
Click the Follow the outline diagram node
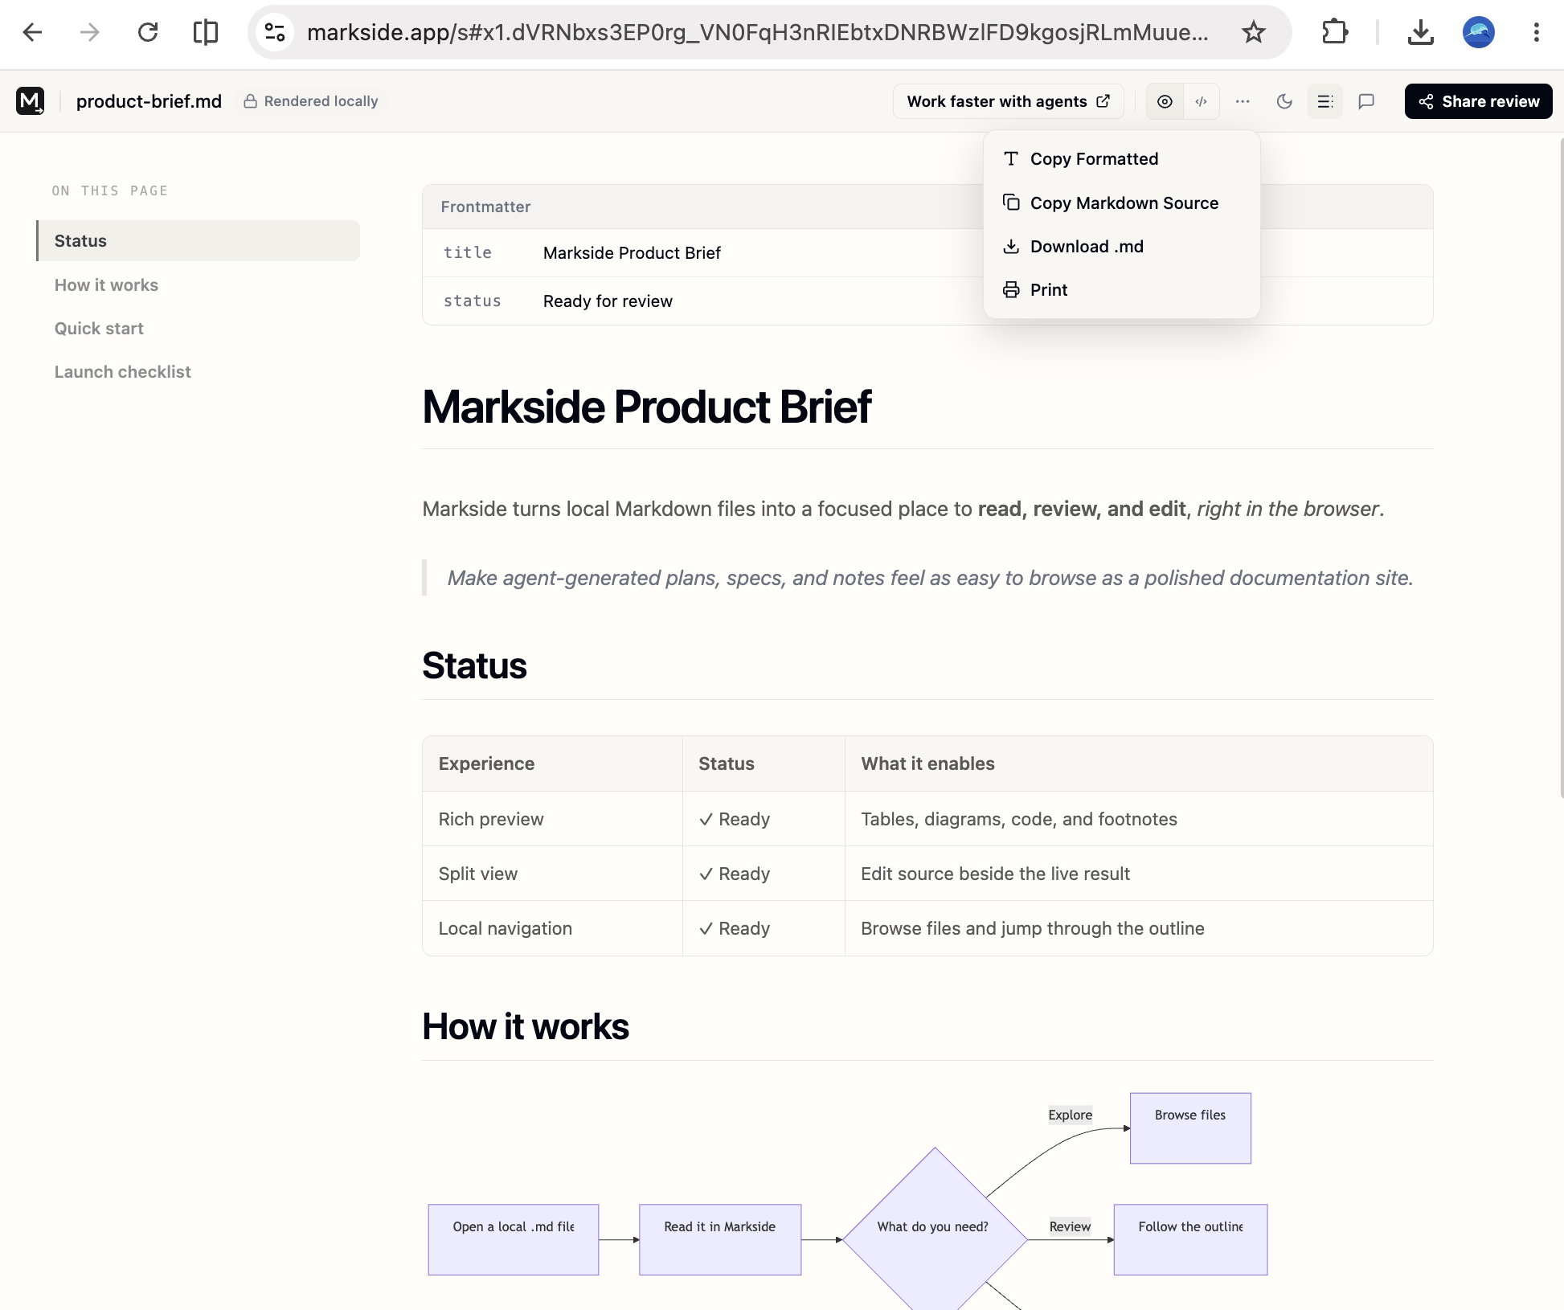1190,1239
